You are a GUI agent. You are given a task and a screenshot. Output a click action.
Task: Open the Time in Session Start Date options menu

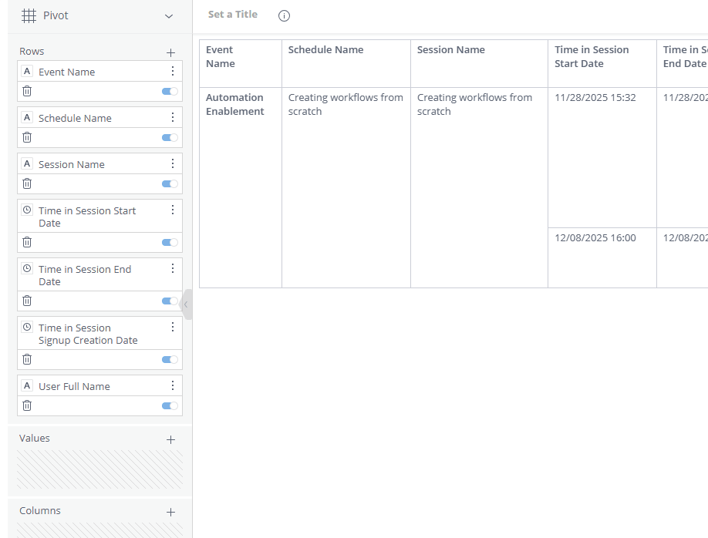pyautogui.click(x=173, y=209)
